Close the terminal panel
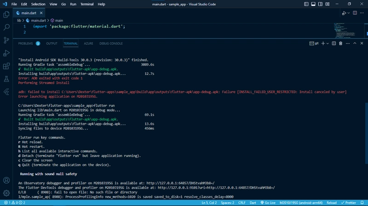 coord(362,43)
